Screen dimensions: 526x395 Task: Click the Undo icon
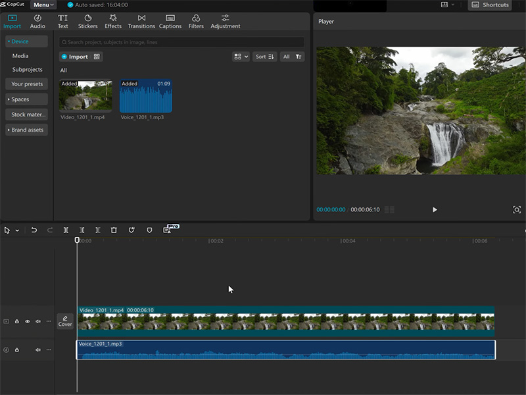[34, 230]
